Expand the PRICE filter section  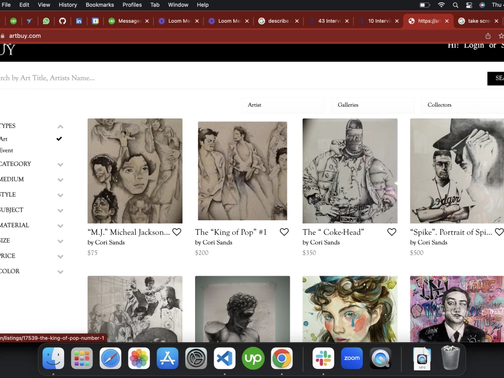click(x=60, y=257)
